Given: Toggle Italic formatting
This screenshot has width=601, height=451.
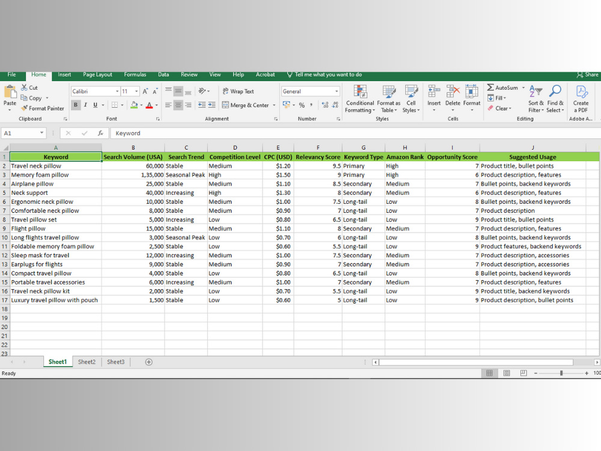Looking at the screenshot, I should pyautogui.click(x=85, y=105).
